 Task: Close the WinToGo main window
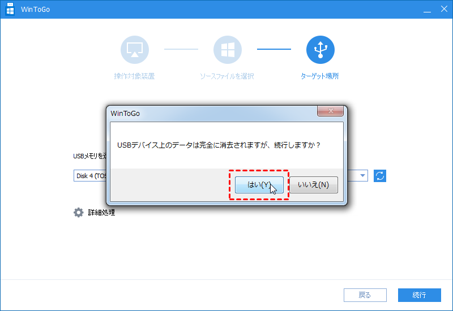[444, 9]
